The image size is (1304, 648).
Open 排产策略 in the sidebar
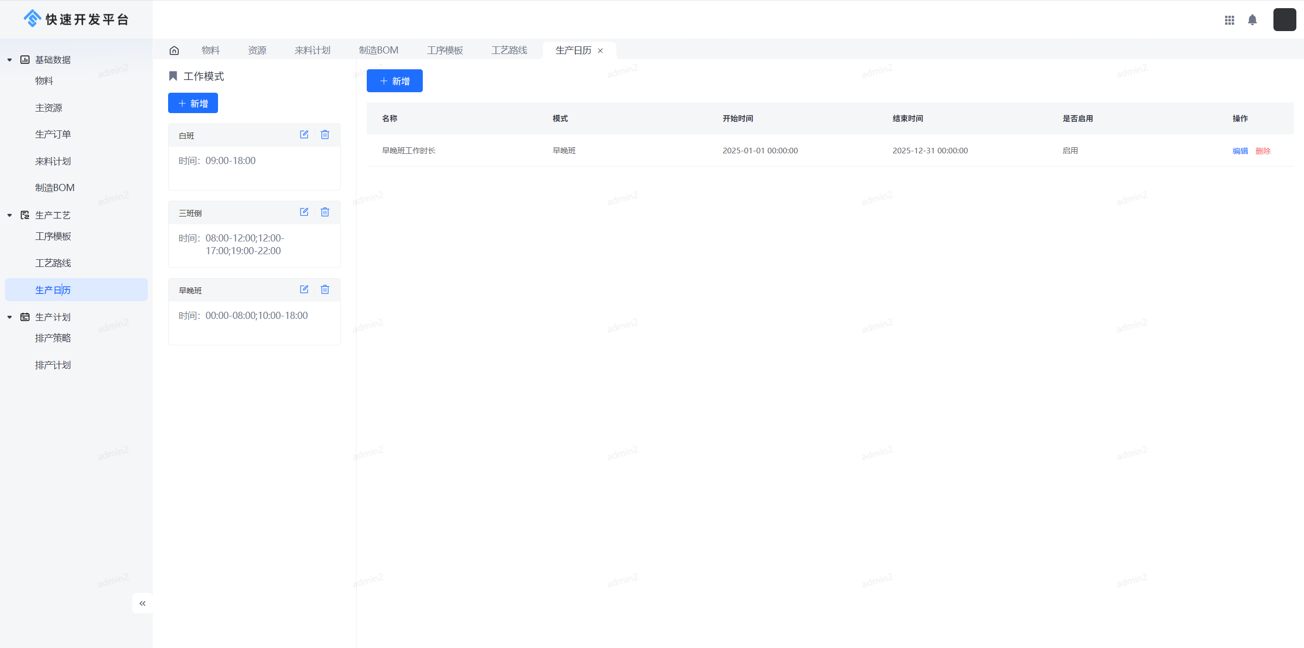[53, 338]
